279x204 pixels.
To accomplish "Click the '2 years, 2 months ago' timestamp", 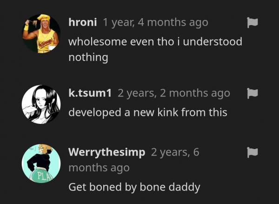I will click(x=174, y=93).
